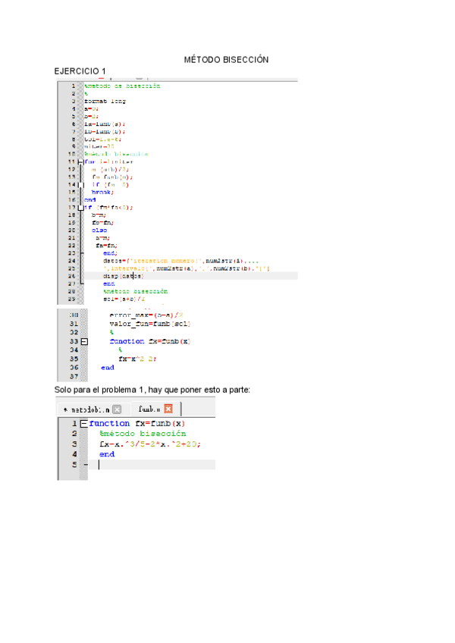Screen dimensions: 455x643
Task: Click the 'format long' code line
Action: tap(105, 101)
